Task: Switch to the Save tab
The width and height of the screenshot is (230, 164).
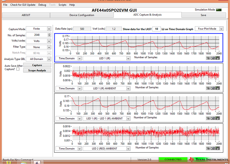Action: point(204,15)
